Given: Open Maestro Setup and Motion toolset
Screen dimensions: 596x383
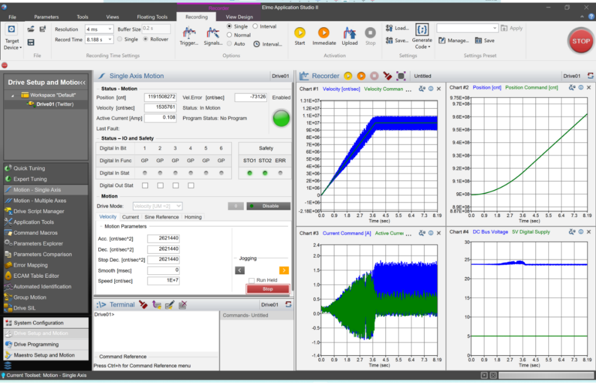Looking at the screenshot, I should tap(46, 355).
